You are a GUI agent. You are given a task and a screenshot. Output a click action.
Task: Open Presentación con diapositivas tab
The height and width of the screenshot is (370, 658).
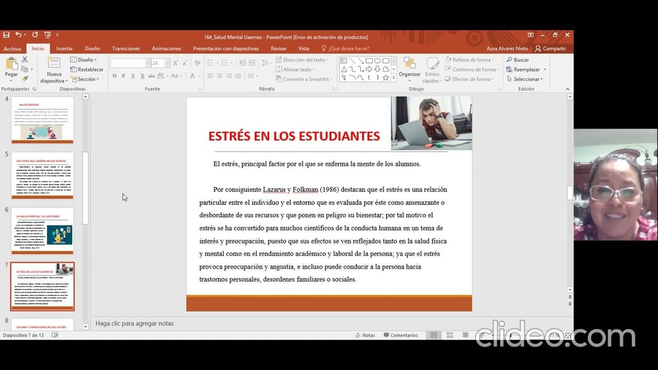click(225, 48)
